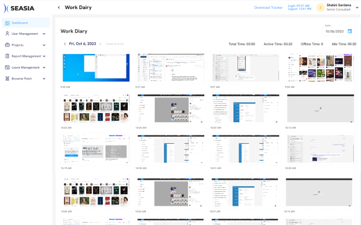Go to previous day with left chevron

(x=64, y=44)
